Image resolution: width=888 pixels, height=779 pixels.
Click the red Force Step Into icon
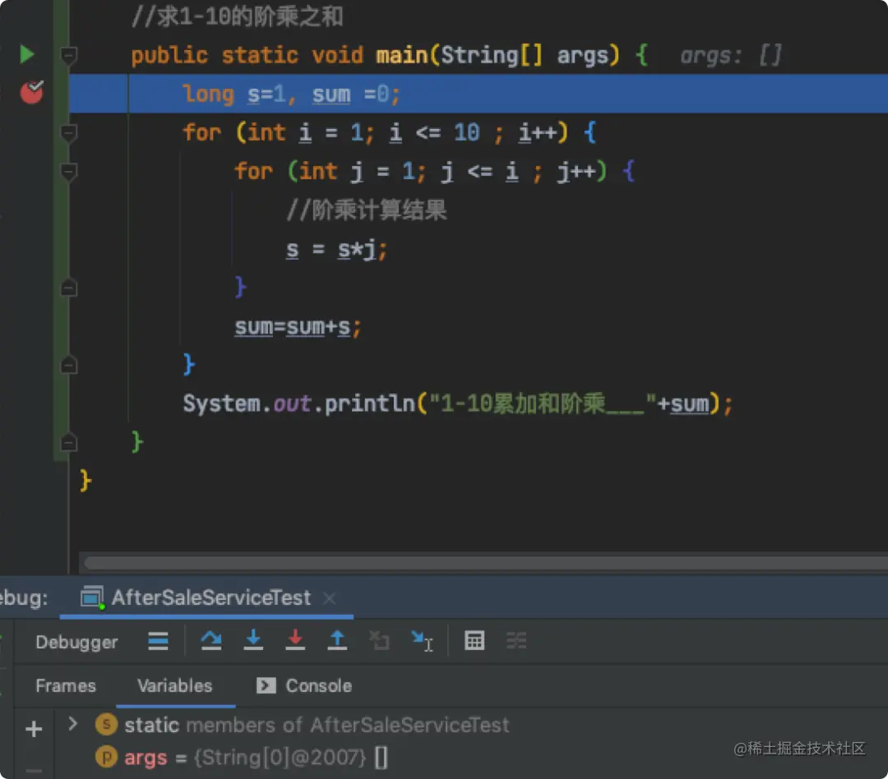295,640
